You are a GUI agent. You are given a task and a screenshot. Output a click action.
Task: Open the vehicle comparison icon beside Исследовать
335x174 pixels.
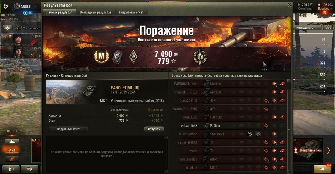327,28
